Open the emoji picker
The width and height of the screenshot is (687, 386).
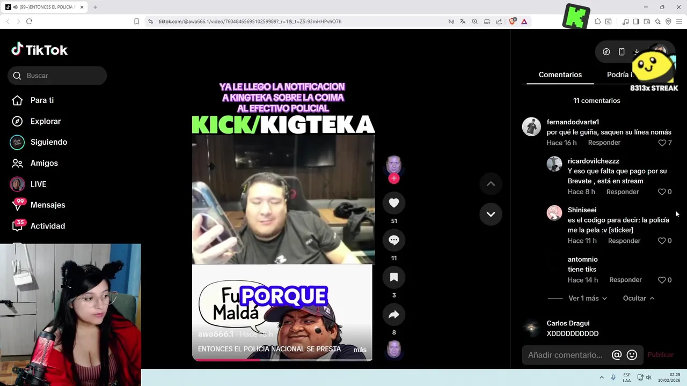pos(632,355)
